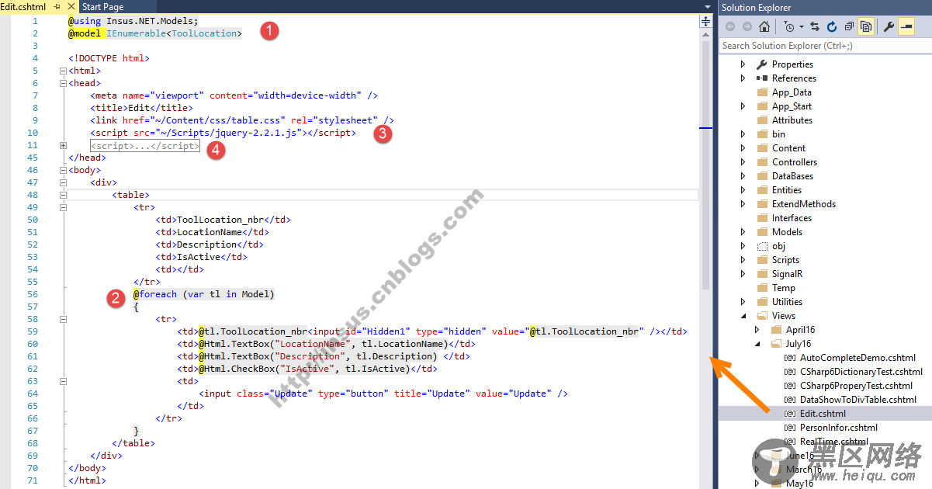Click the Forward button in Solution Explorer
The image size is (932, 489).
[747, 26]
